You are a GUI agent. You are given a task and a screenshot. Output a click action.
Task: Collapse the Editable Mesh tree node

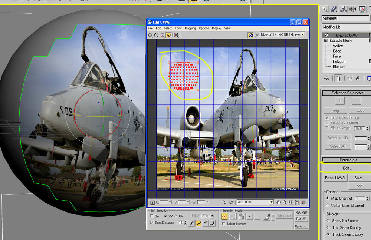(326, 41)
